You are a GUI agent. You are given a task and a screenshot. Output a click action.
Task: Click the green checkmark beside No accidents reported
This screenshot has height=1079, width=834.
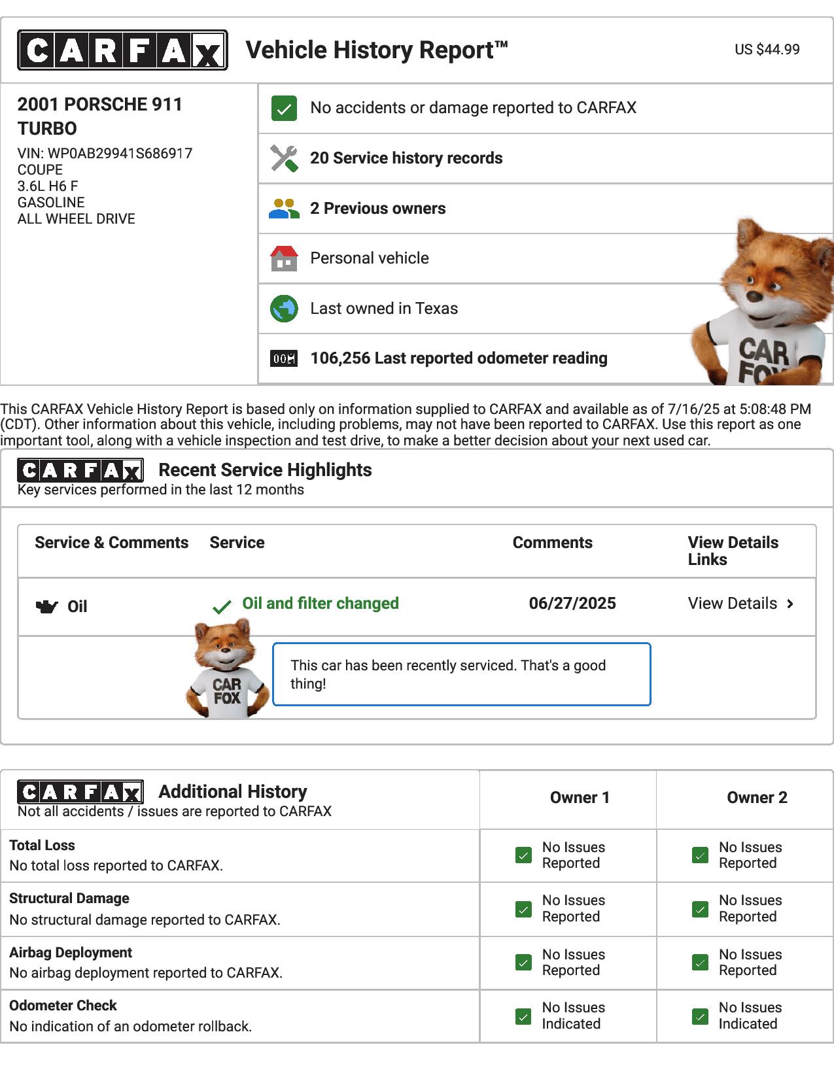point(284,109)
